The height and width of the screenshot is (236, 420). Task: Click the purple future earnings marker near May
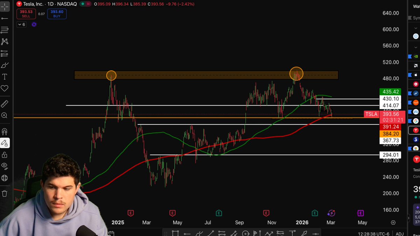pyautogui.click(x=360, y=213)
